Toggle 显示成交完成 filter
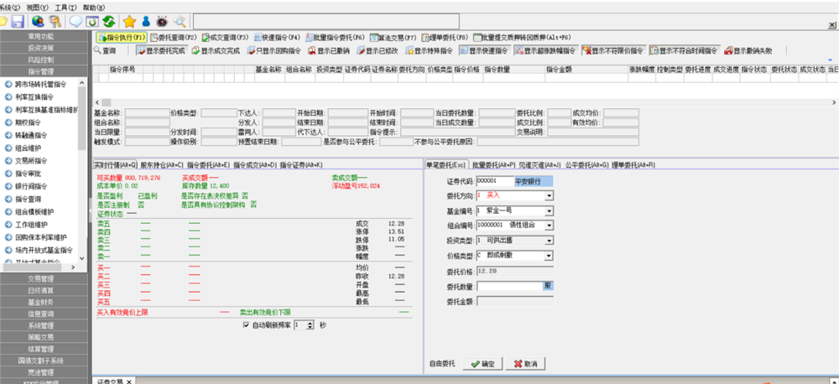The height and width of the screenshot is (384, 839). tap(216, 51)
